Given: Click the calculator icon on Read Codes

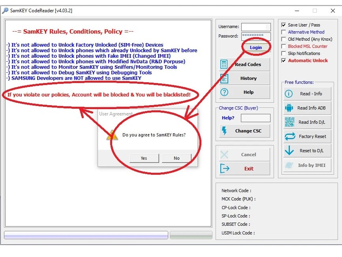Looking at the screenshot, I should (224, 64).
